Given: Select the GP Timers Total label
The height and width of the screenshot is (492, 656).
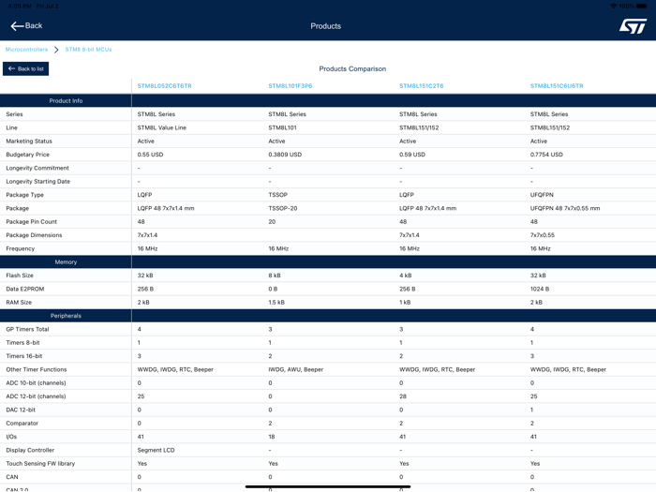Looking at the screenshot, I should 27,329.
